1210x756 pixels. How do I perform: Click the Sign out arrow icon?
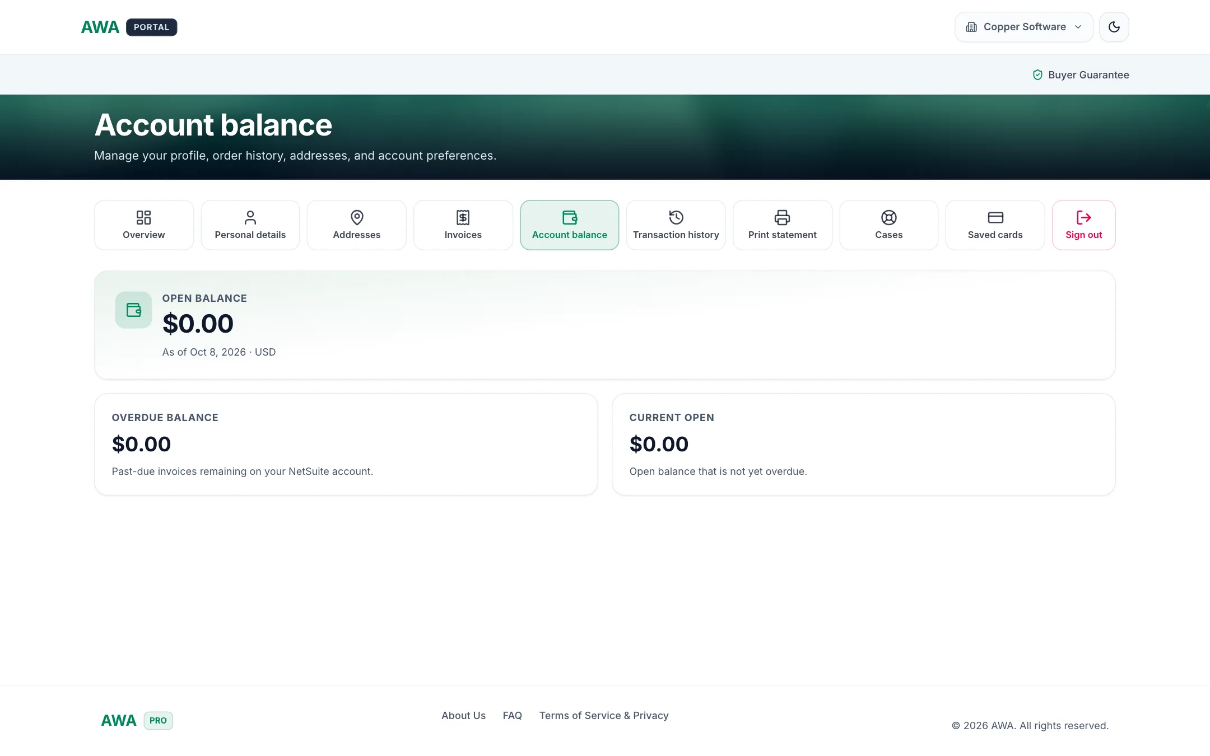[1084, 217]
